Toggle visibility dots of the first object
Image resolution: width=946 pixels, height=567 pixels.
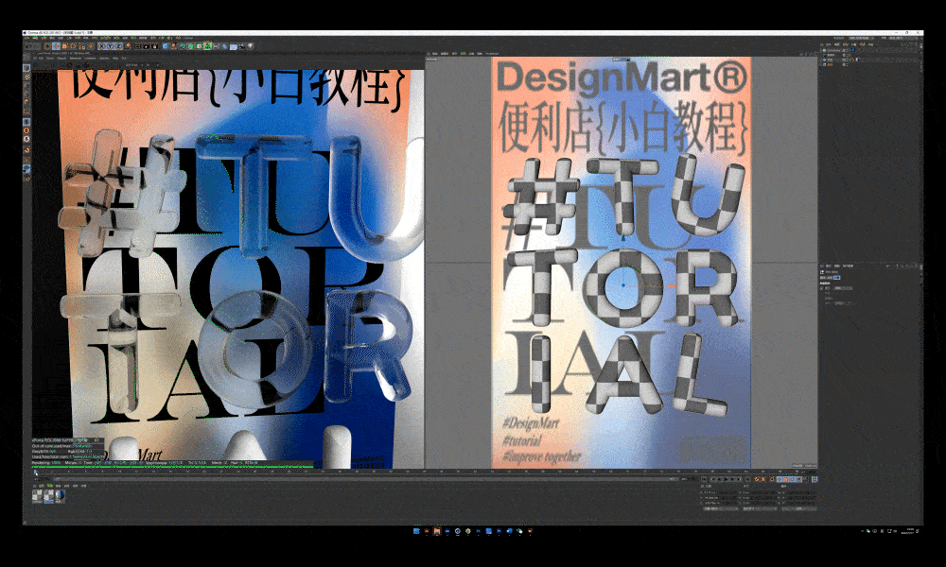[847, 50]
